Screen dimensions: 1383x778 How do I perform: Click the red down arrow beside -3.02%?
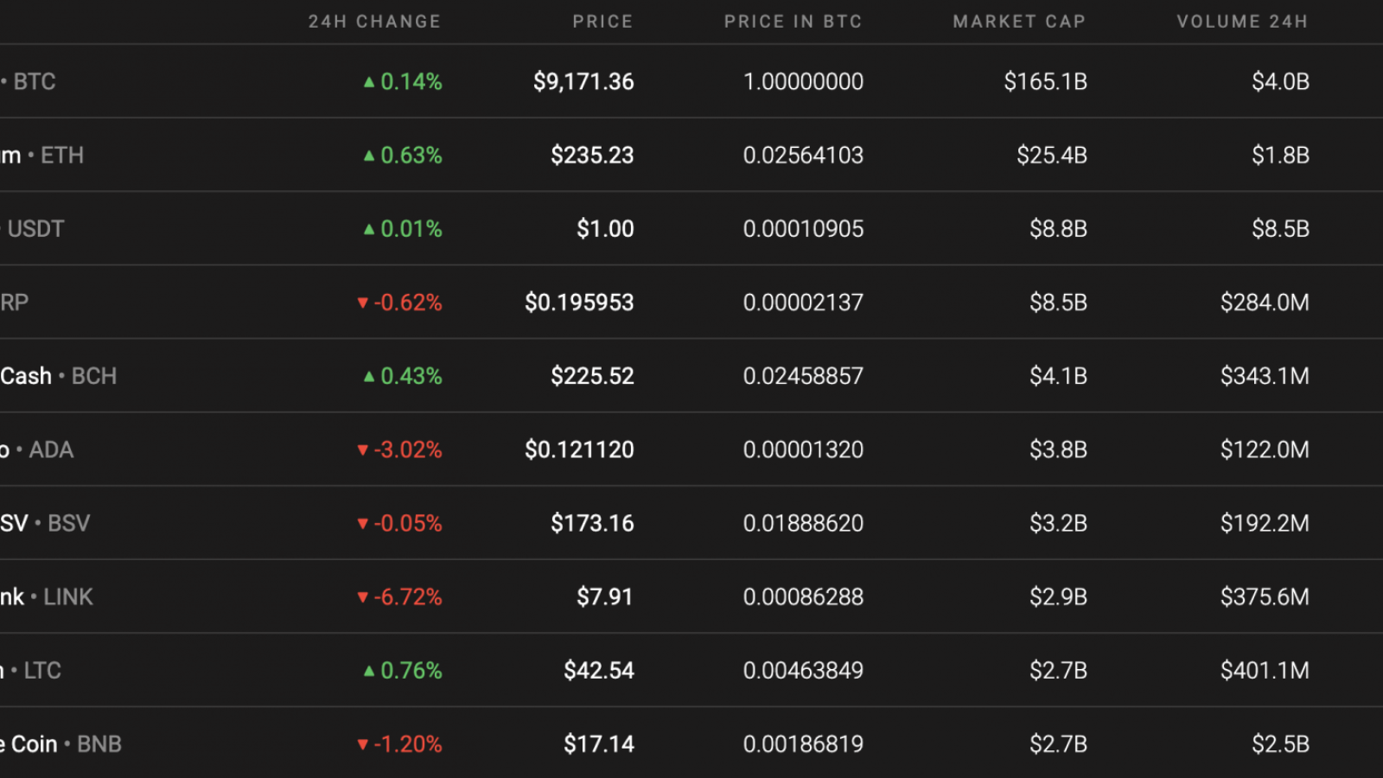[x=363, y=450]
